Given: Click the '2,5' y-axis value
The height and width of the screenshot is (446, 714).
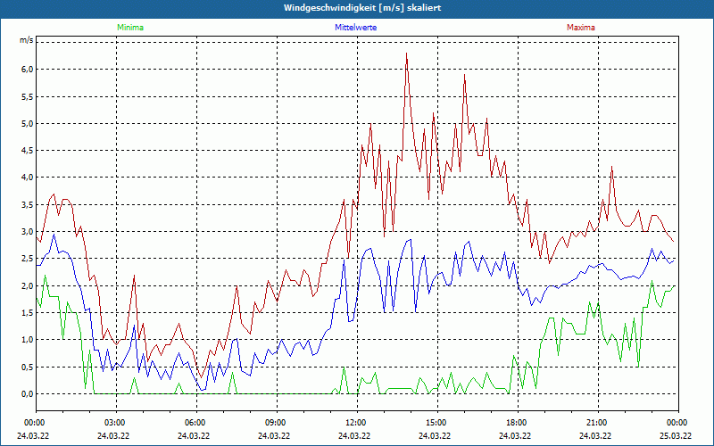Looking at the screenshot, I should click(x=27, y=259).
